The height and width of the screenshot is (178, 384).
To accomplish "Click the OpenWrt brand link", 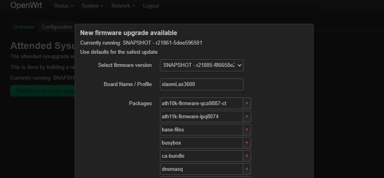I will coord(26,6).
